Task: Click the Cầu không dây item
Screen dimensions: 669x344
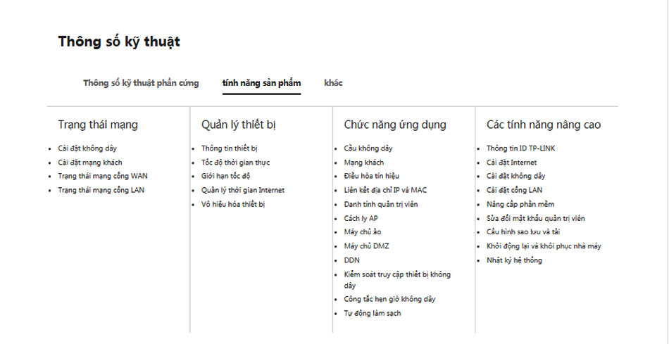Action: point(368,148)
